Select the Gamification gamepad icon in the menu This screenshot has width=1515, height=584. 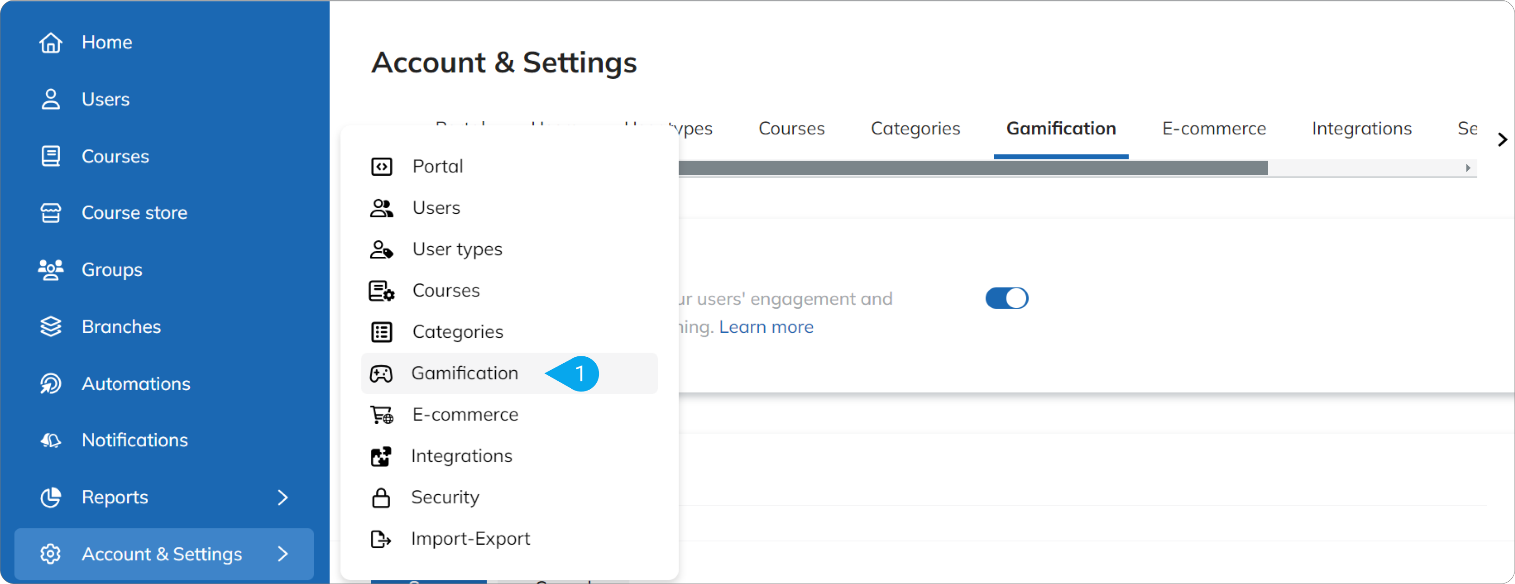(382, 373)
